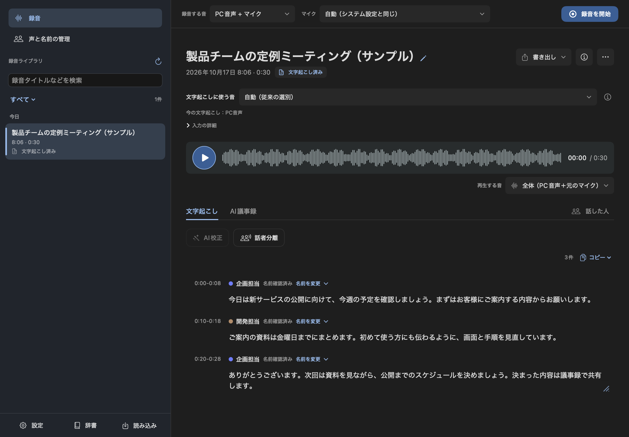Open 文字起こしに使う音 dropdown
This screenshot has width=629, height=437.
click(x=418, y=97)
